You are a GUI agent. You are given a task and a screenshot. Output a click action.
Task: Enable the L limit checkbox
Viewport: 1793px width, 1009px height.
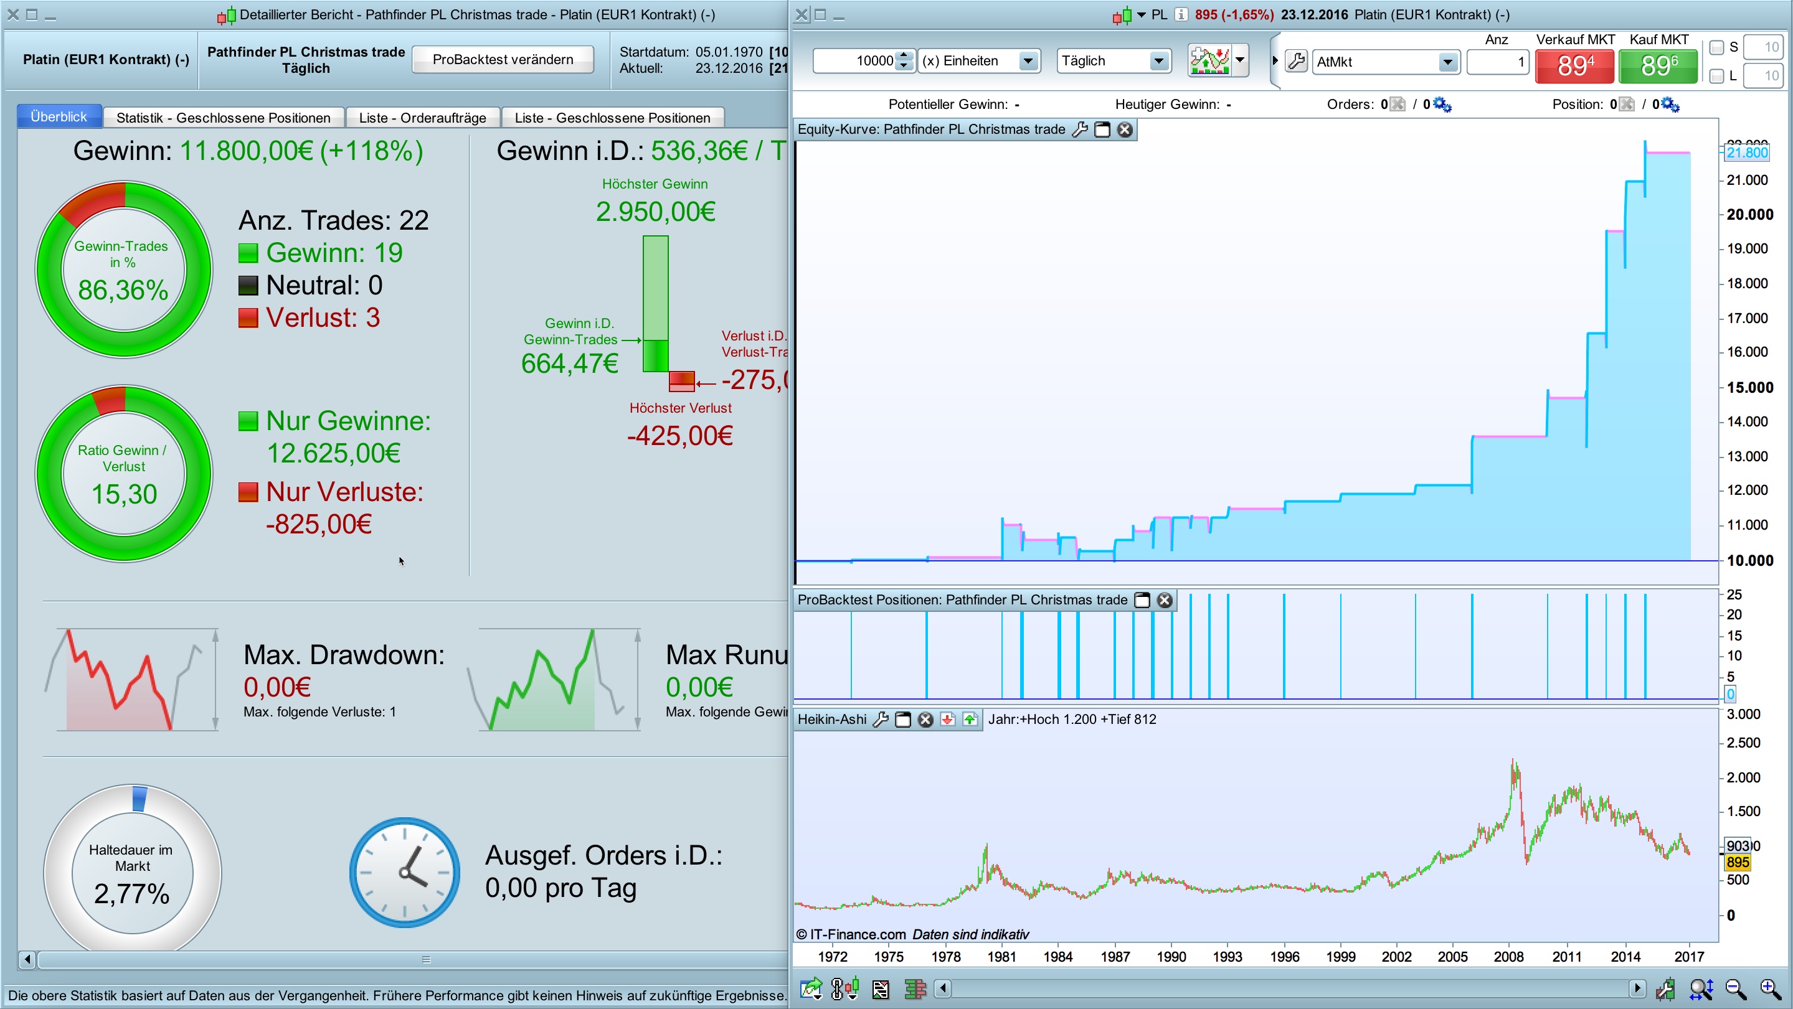(x=1716, y=76)
